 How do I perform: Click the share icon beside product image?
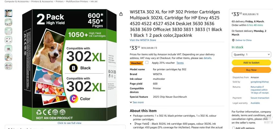click(121, 14)
